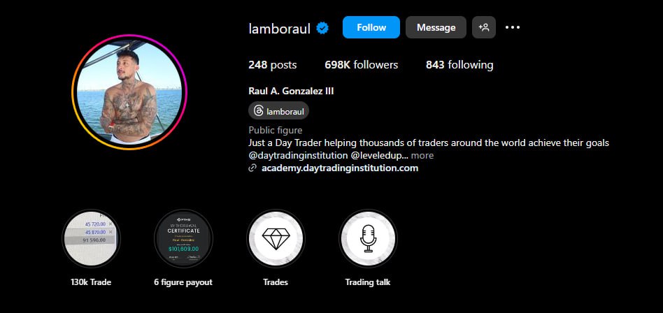
Task: Click the blue verified badge next to lamboraul
Action: pos(322,29)
